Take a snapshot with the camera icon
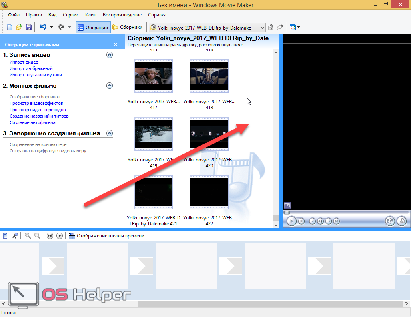Screen dimensions: 411x317 click(x=401, y=221)
